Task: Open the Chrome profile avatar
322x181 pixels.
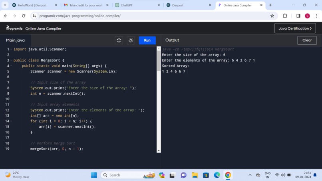Action: (x=307, y=16)
